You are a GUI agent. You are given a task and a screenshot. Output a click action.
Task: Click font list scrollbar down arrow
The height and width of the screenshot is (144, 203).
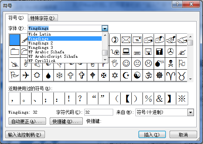click(105, 60)
